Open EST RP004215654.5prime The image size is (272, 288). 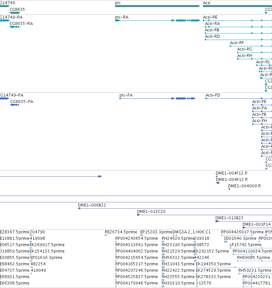click(137, 258)
